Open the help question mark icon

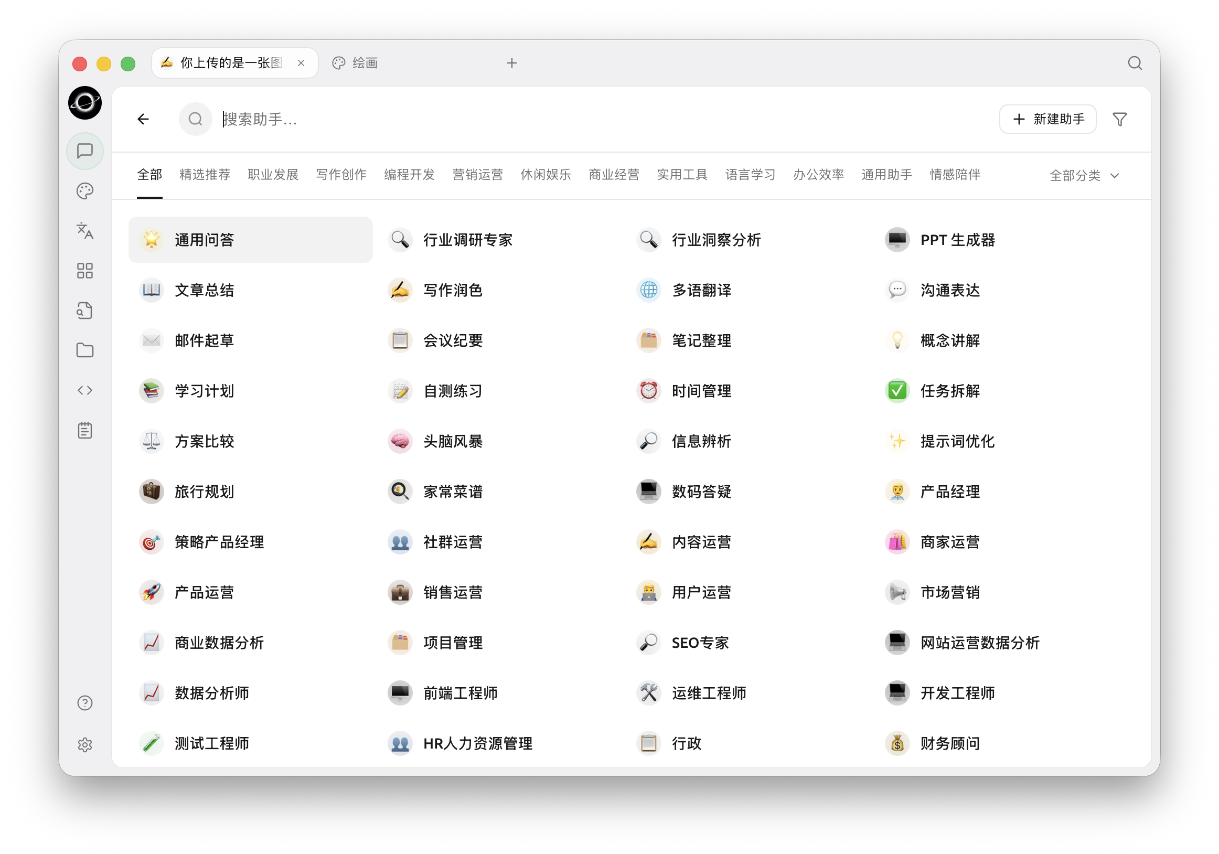pyautogui.click(x=85, y=703)
